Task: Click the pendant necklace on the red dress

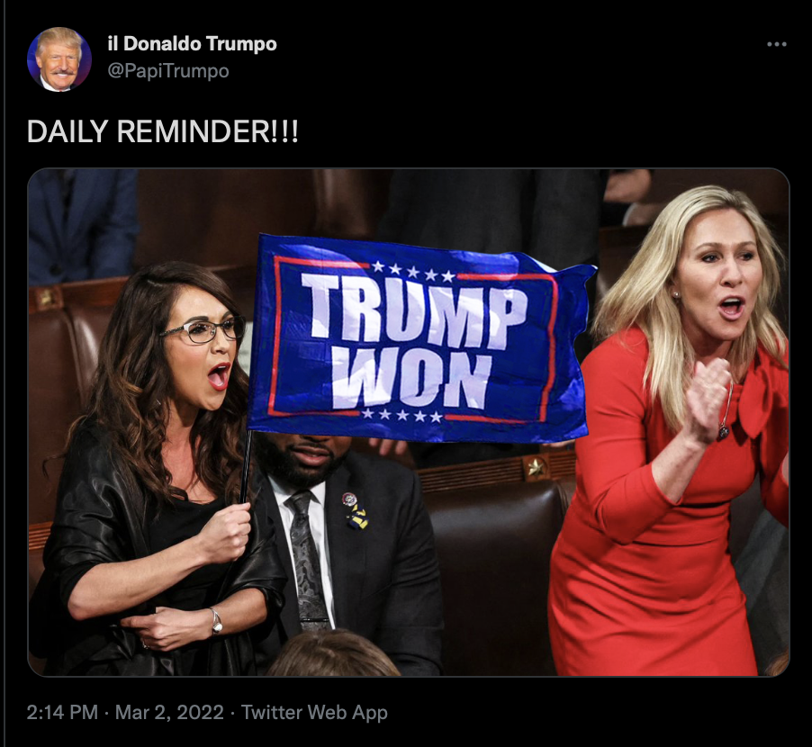Action: pyautogui.click(x=724, y=429)
